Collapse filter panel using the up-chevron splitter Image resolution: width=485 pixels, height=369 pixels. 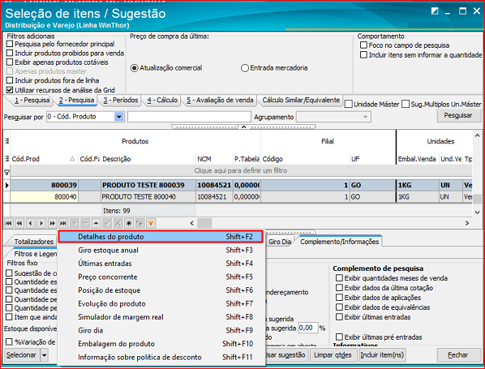tap(243, 127)
